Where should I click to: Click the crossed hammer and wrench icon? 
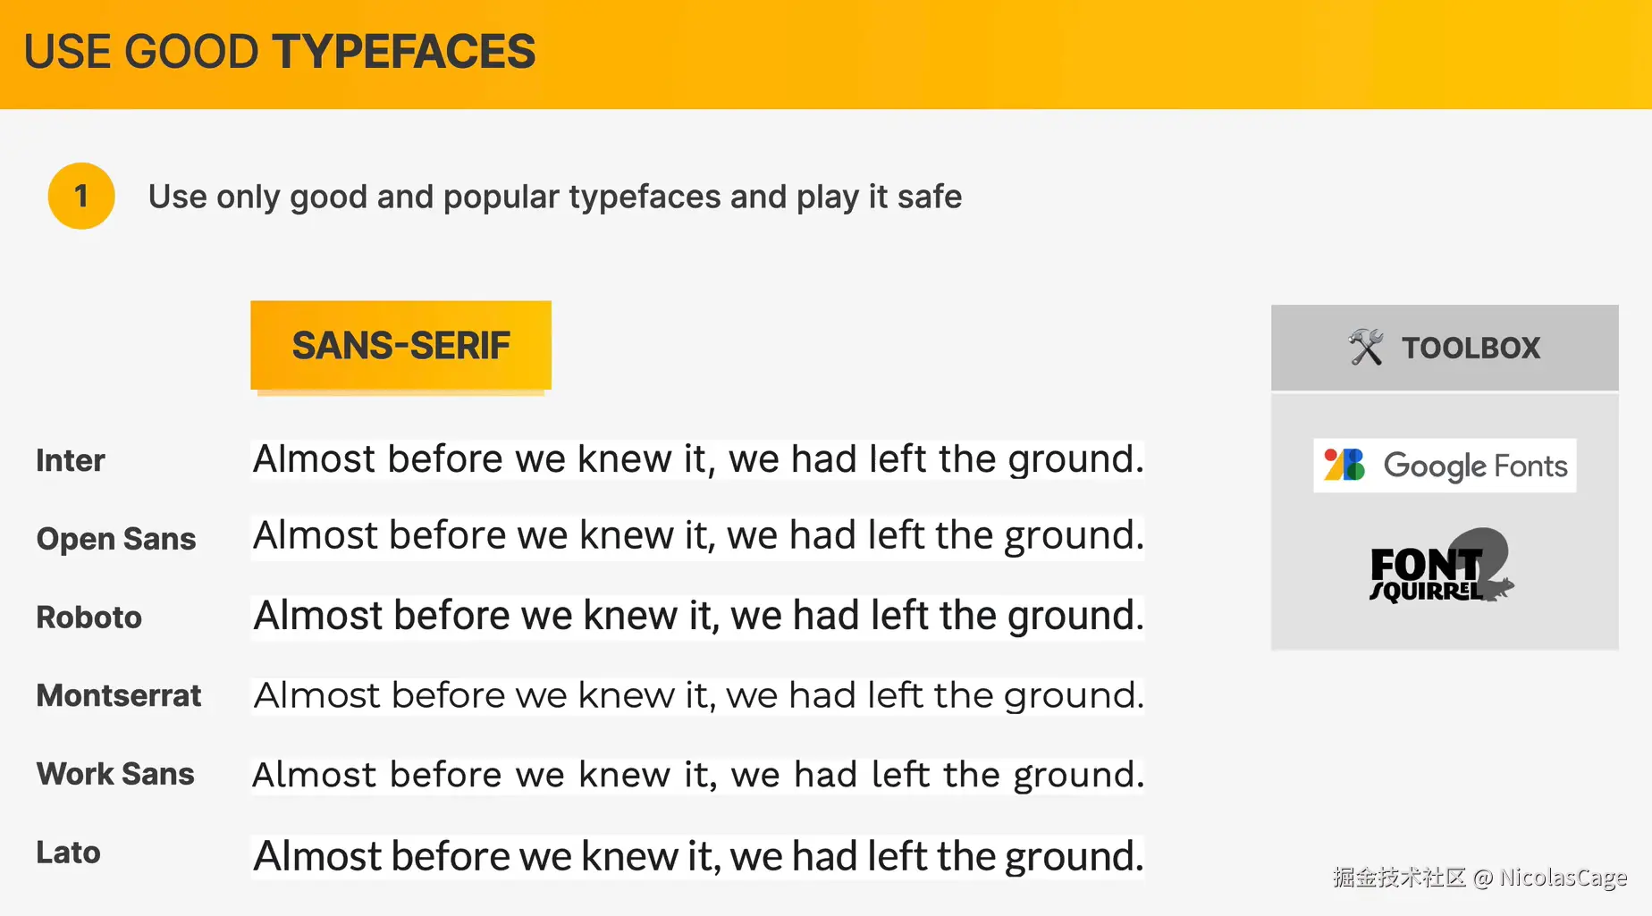pyautogui.click(x=1365, y=347)
